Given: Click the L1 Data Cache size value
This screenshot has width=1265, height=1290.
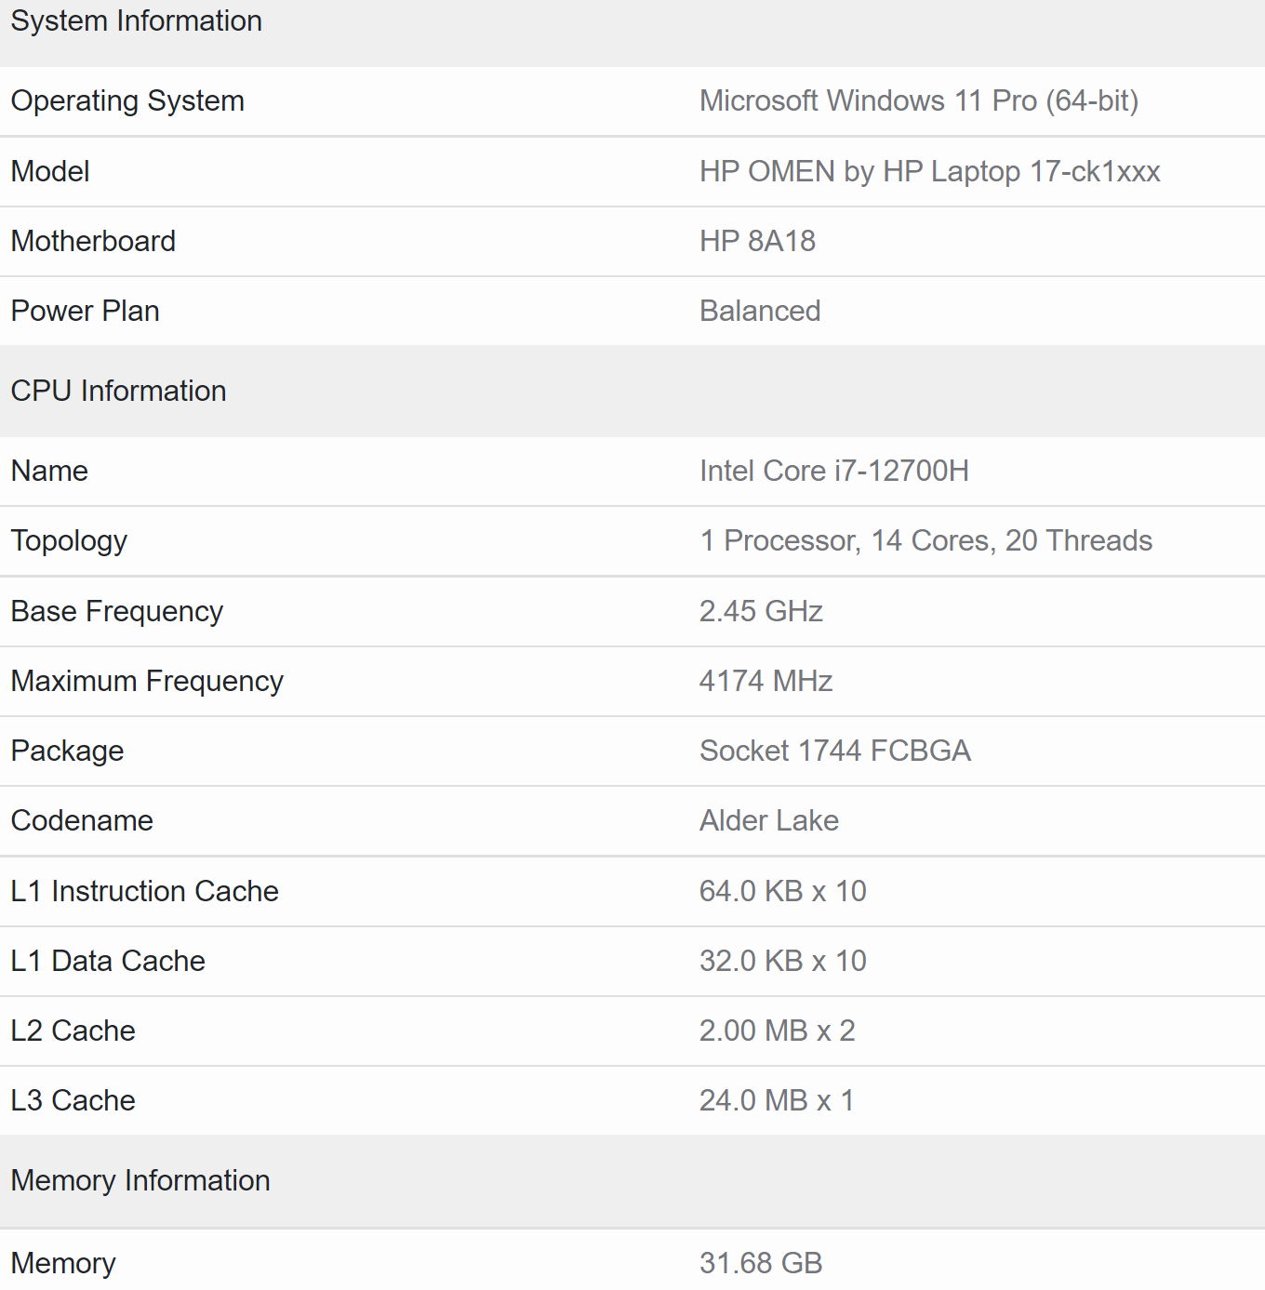Looking at the screenshot, I should click(x=782, y=961).
